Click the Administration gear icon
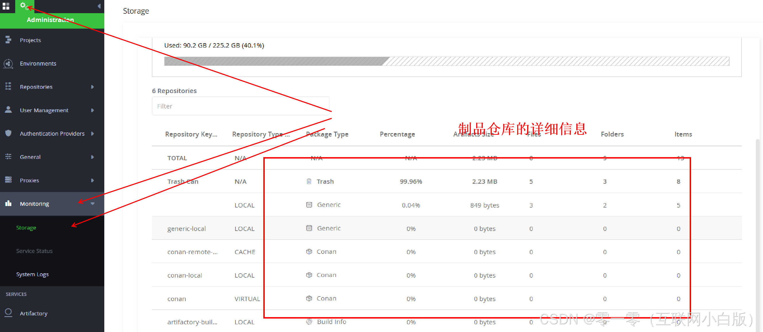 coord(24,6)
